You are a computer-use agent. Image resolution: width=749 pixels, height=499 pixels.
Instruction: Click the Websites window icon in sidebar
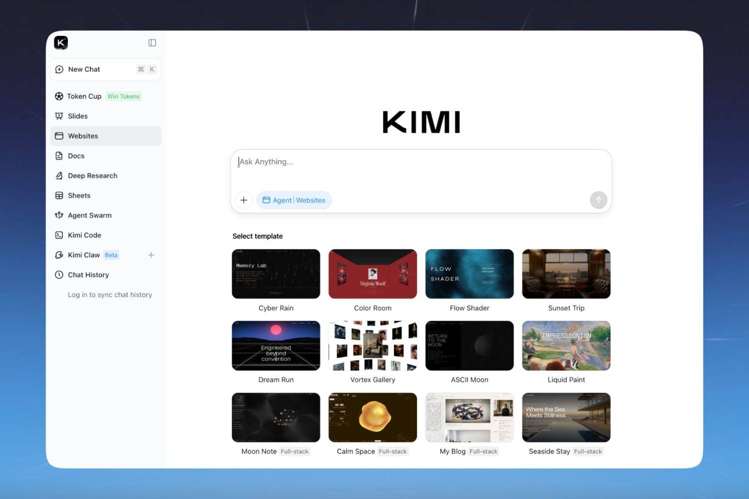[59, 136]
